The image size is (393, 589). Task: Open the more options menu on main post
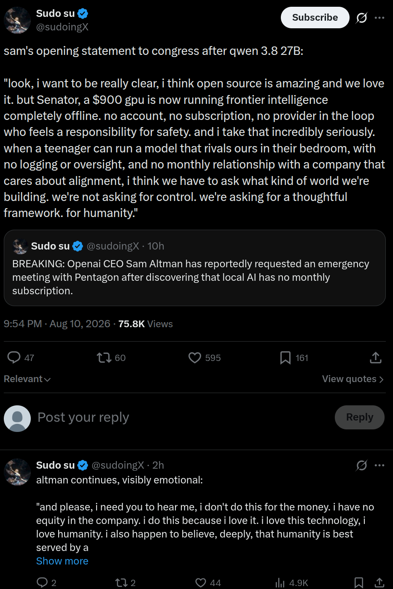tap(380, 18)
